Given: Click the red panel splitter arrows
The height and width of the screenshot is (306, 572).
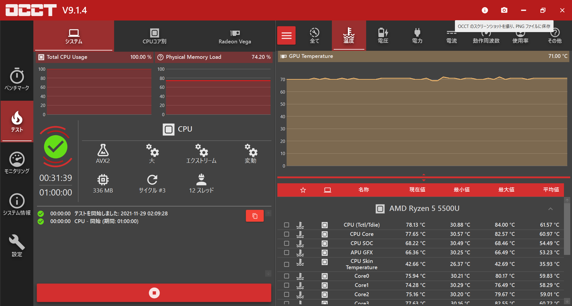Looking at the screenshot, I should pos(424,177).
